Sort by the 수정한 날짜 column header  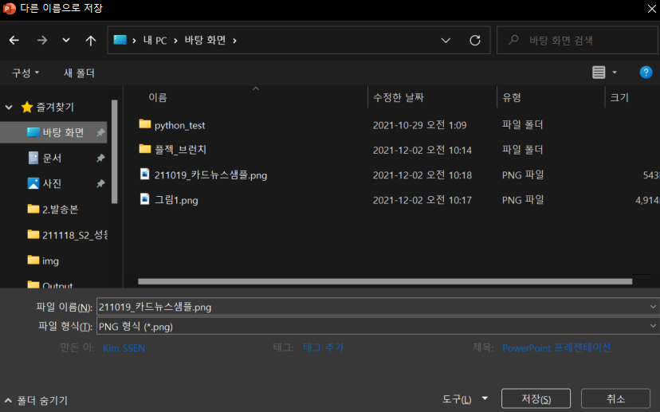click(399, 97)
